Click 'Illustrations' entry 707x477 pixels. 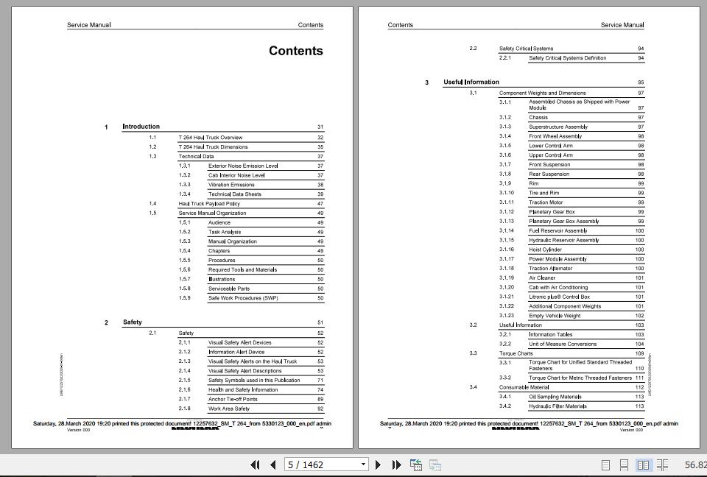pos(222,280)
